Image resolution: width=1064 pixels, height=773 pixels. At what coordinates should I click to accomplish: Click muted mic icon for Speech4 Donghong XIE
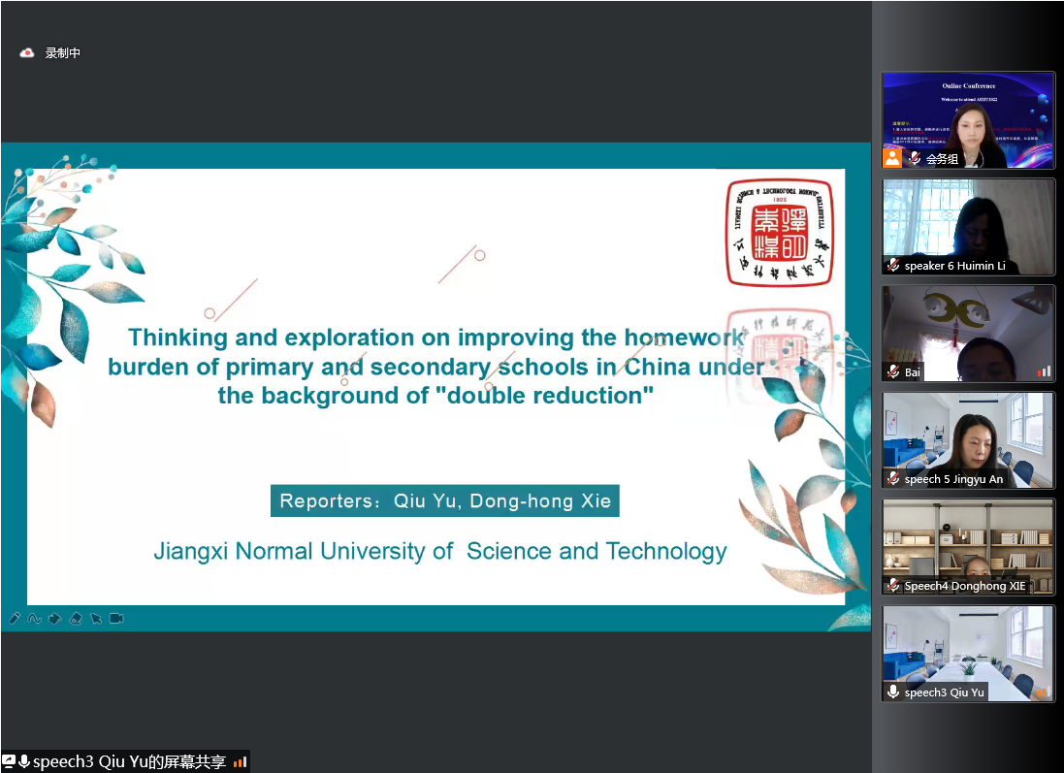[893, 585]
